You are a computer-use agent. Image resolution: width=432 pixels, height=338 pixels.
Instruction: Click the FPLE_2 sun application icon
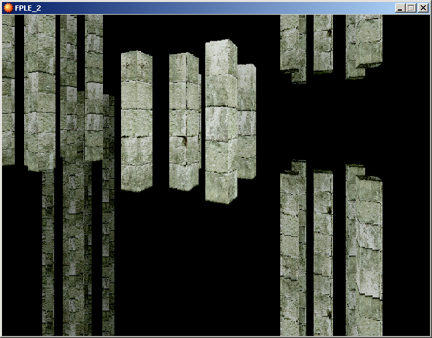click(8, 8)
